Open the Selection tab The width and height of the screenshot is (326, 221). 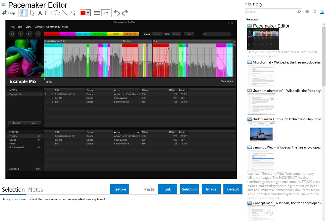point(13,190)
